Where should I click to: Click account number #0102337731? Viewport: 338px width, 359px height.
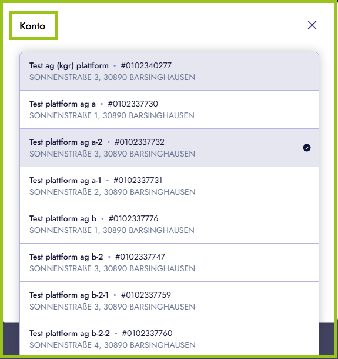click(x=138, y=181)
